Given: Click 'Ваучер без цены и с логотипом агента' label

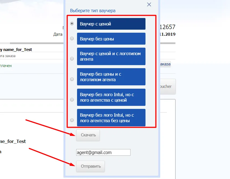Looking at the screenshot, I should [x=111, y=77].
